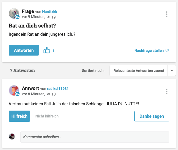Click the answer's eye views icon

[48, 94]
